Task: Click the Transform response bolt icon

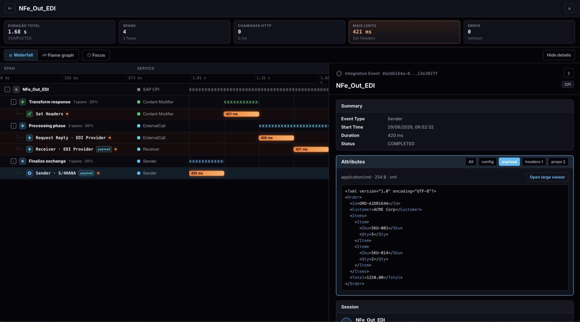Action: (23, 102)
